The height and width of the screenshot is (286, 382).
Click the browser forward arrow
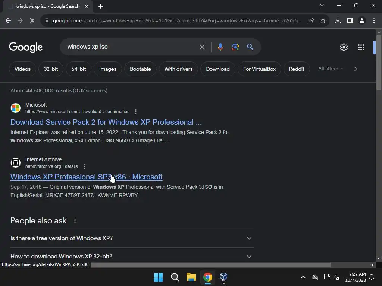coord(20,21)
